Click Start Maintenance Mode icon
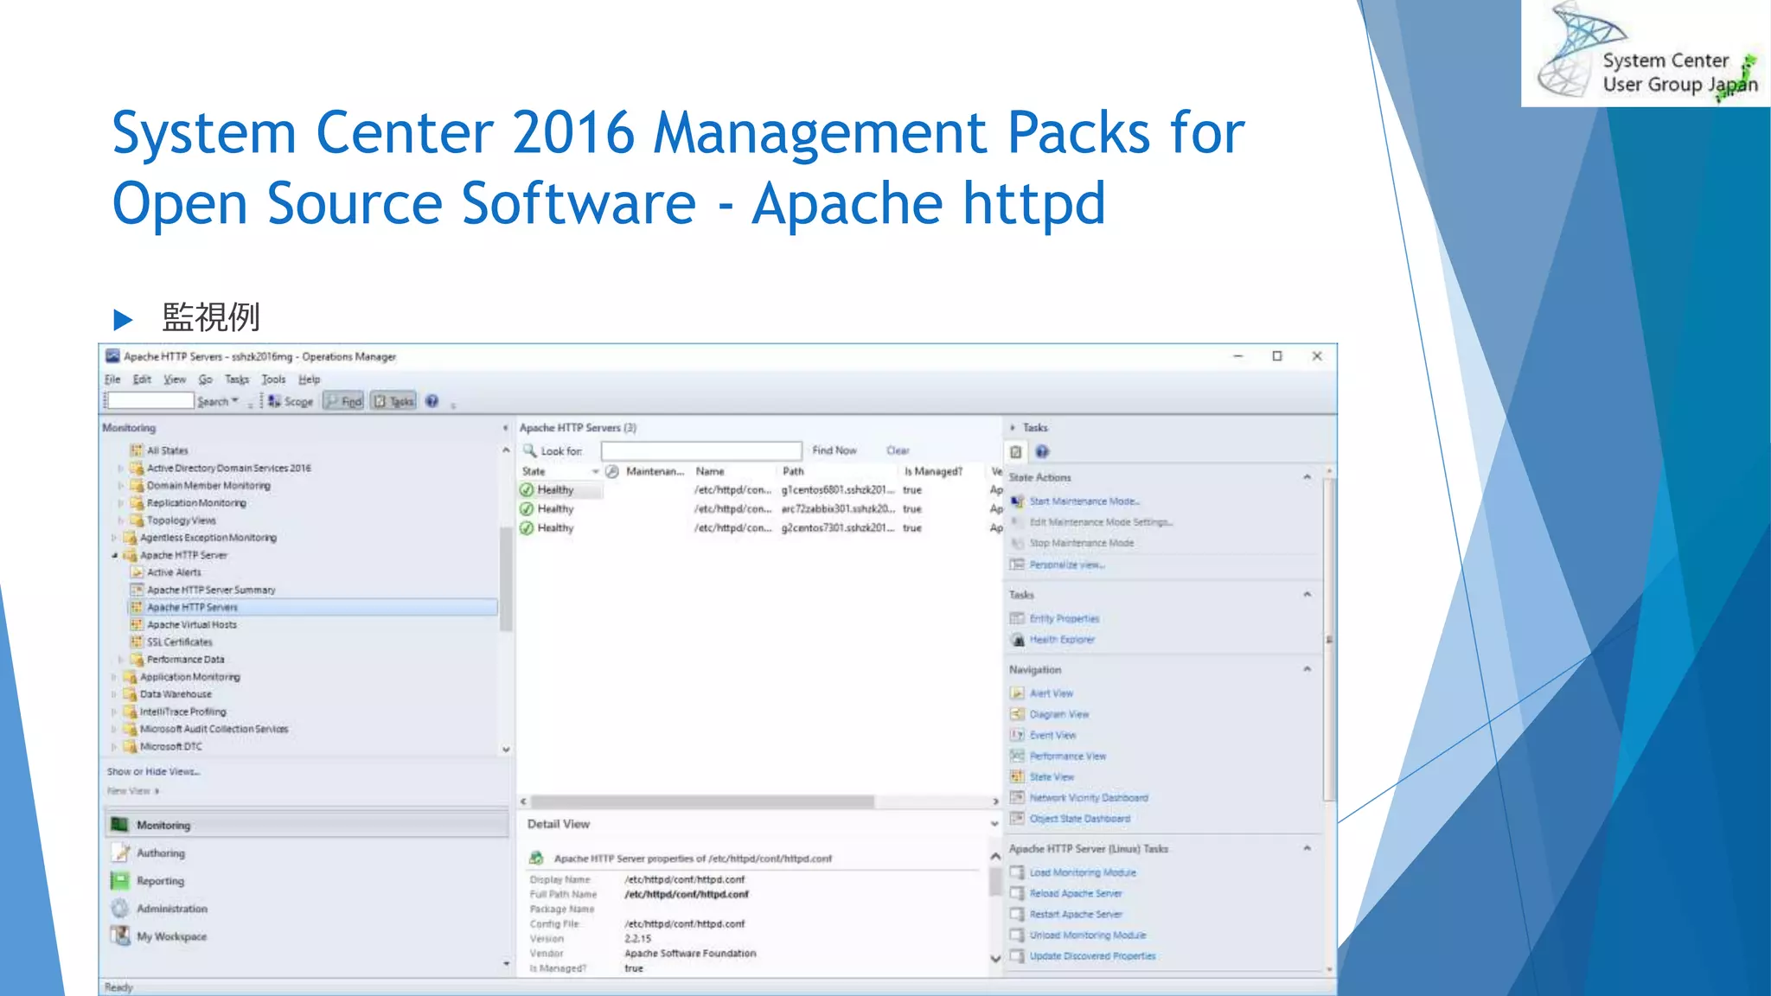 pos(1017,501)
